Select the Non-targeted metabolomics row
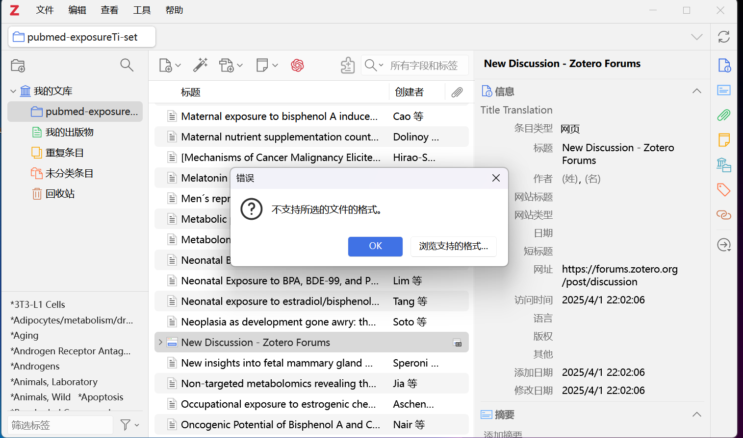The height and width of the screenshot is (438, 743). 311,384
